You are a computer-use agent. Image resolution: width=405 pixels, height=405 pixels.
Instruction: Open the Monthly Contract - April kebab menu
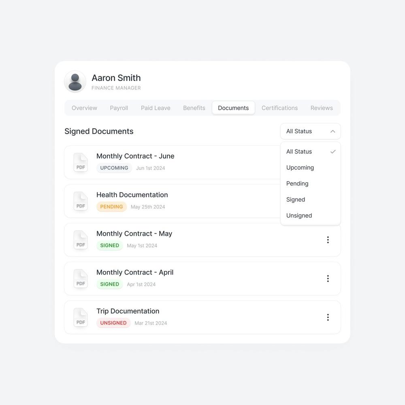pos(328,279)
